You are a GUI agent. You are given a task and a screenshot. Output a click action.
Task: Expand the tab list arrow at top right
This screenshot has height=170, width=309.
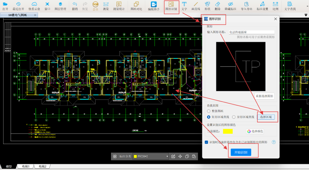point(306,15)
